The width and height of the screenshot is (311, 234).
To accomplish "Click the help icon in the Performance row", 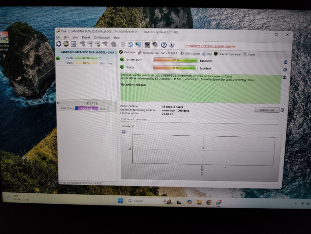I will pos(285,62).
